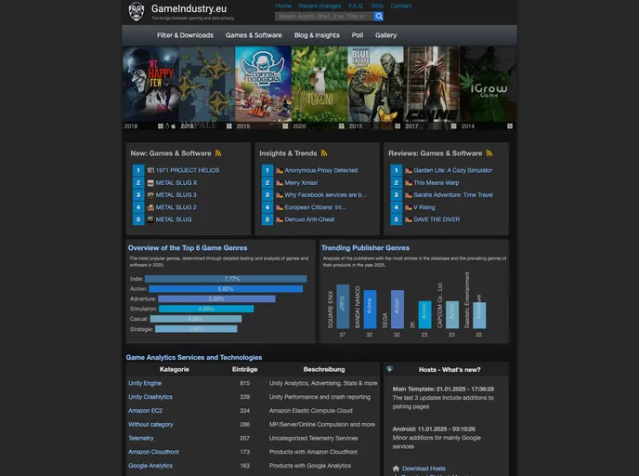The width and height of the screenshot is (639, 476).
Task: Click the Game Analytics Services and Technologies heading
Action: (x=194, y=357)
